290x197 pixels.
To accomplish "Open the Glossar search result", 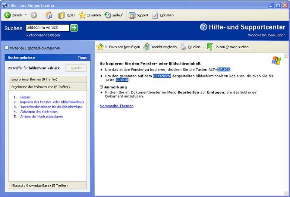I will click(25, 97).
